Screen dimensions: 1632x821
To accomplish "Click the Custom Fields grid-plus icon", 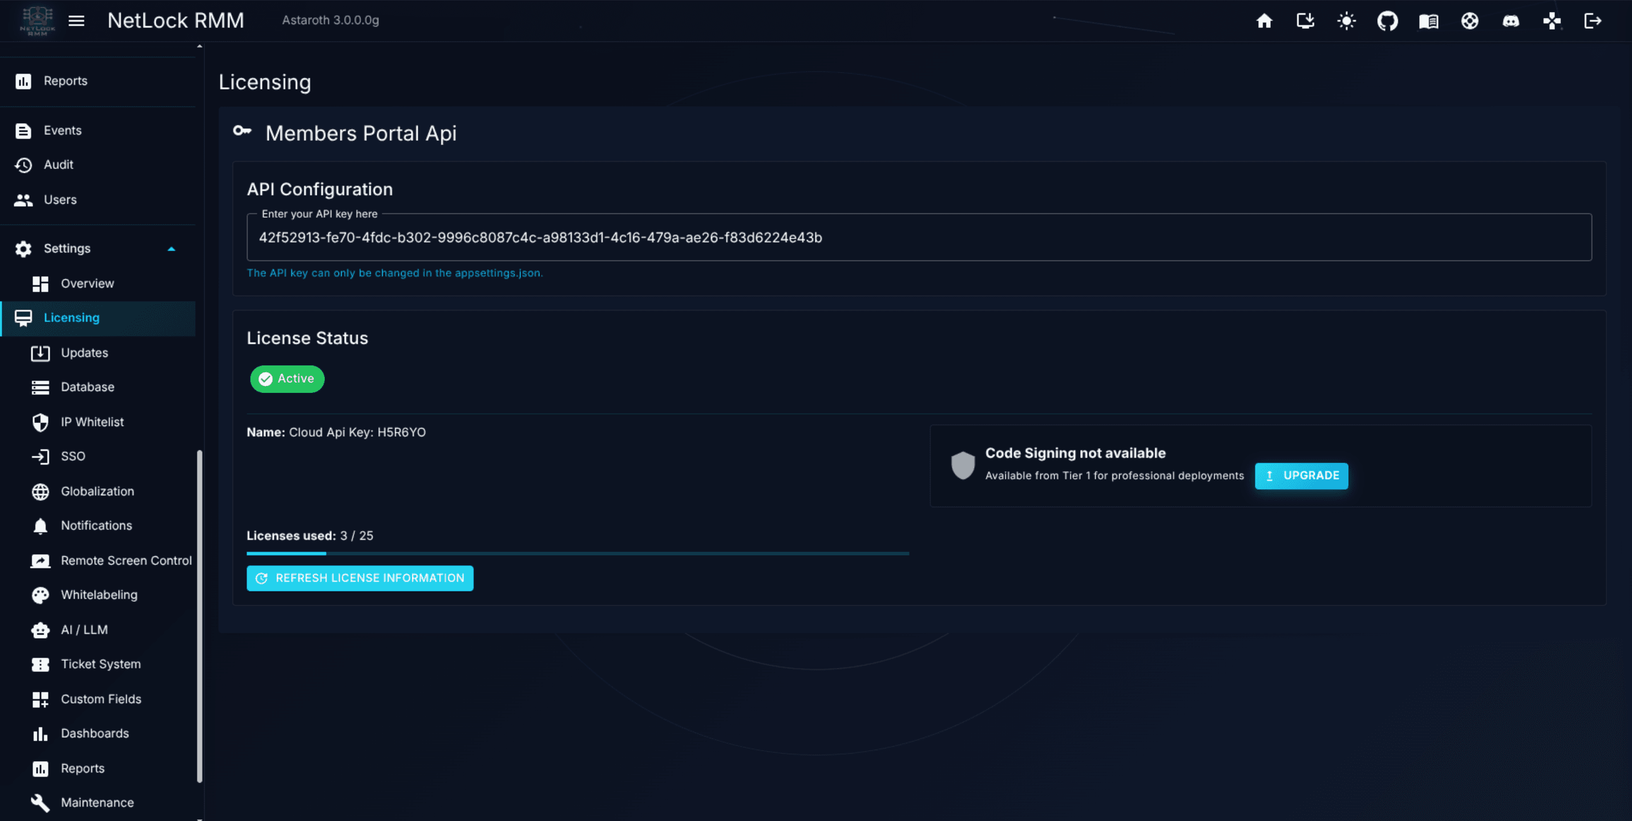I will pos(41,700).
